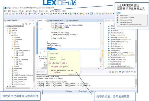
Task: Select Debug (DTU8) from the LAPIS menu
Action: pyautogui.click(x=124, y=15)
